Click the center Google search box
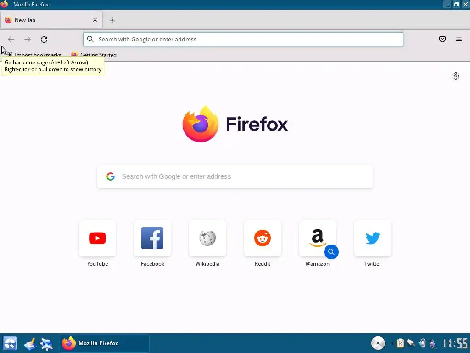Image resolution: width=470 pixels, height=353 pixels. click(x=235, y=176)
